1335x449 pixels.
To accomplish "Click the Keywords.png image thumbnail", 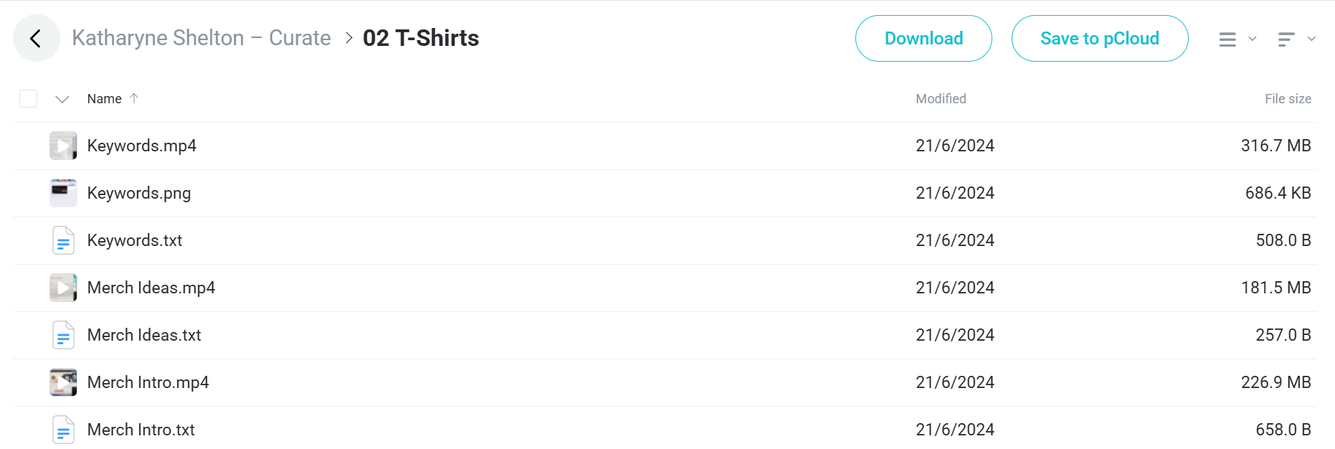I will [x=63, y=193].
